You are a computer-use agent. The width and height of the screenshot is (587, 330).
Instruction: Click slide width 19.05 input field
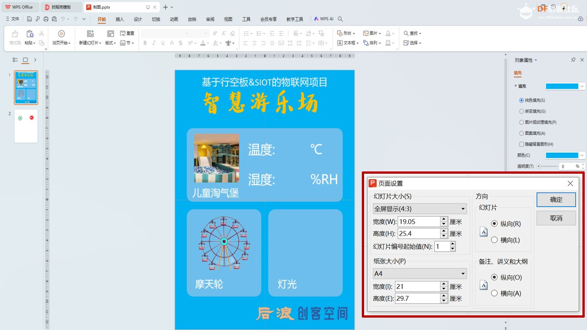point(419,222)
